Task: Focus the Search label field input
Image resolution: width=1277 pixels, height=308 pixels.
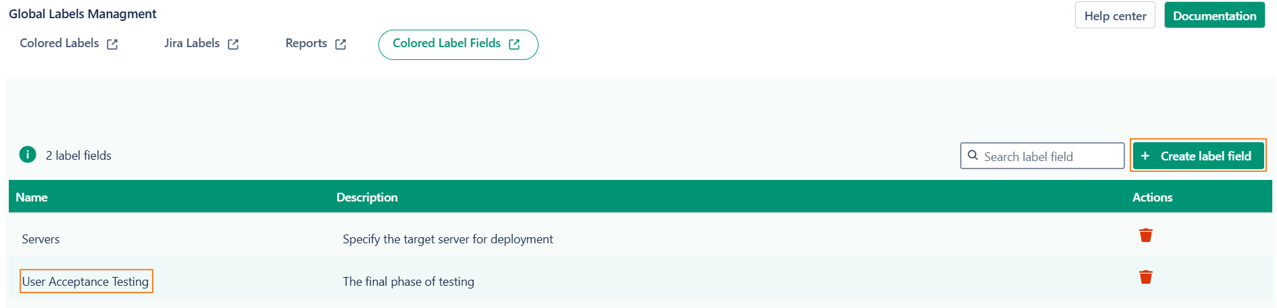Action: click(1047, 156)
